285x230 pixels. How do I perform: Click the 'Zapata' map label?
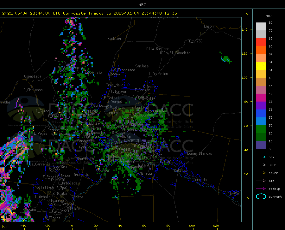pos(78,197)
